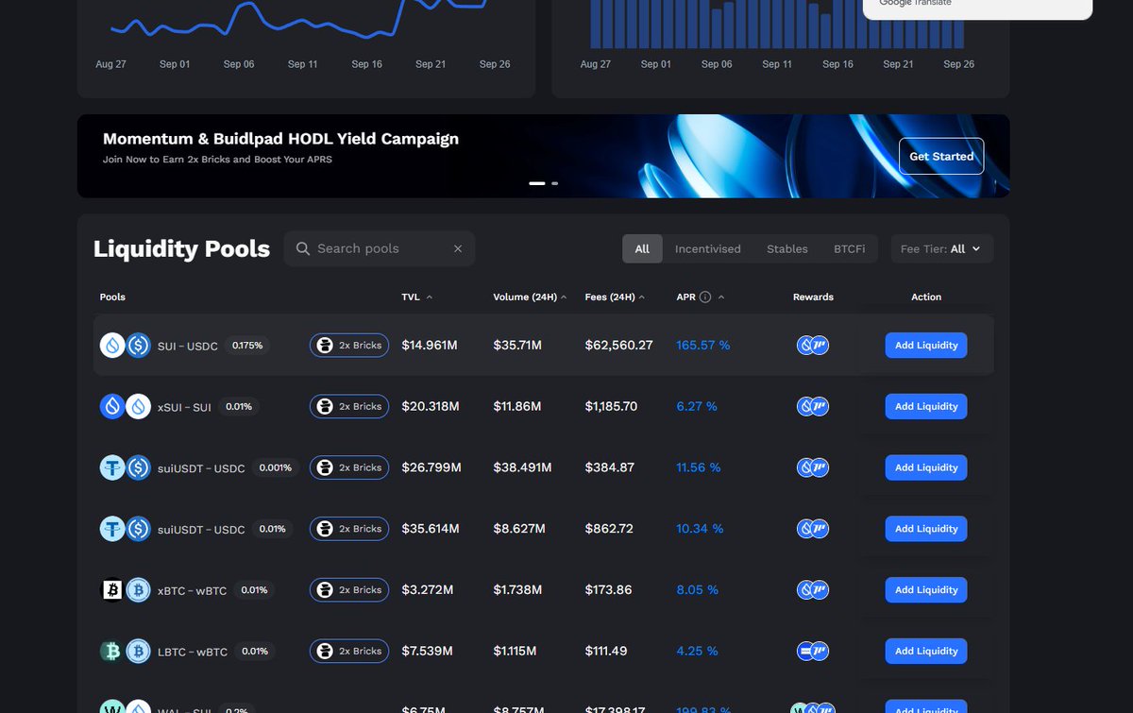This screenshot has height=713, width=1133.
Task: Click the xBTC – wBTC pool token icons
Action: coord(126,590)
